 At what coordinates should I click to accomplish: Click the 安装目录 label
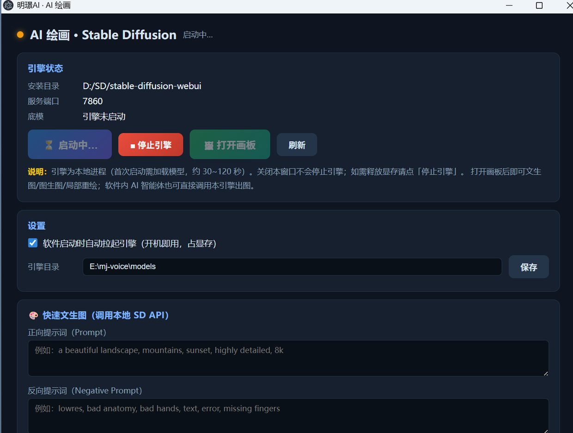pos(43,86)
